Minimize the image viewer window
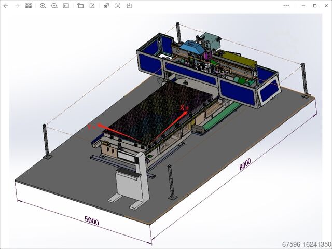Screen dimensions: 332x249 (x=302, y=6)
